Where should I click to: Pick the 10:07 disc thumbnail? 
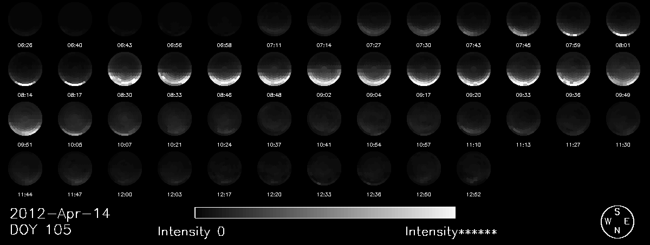(125, 120)
